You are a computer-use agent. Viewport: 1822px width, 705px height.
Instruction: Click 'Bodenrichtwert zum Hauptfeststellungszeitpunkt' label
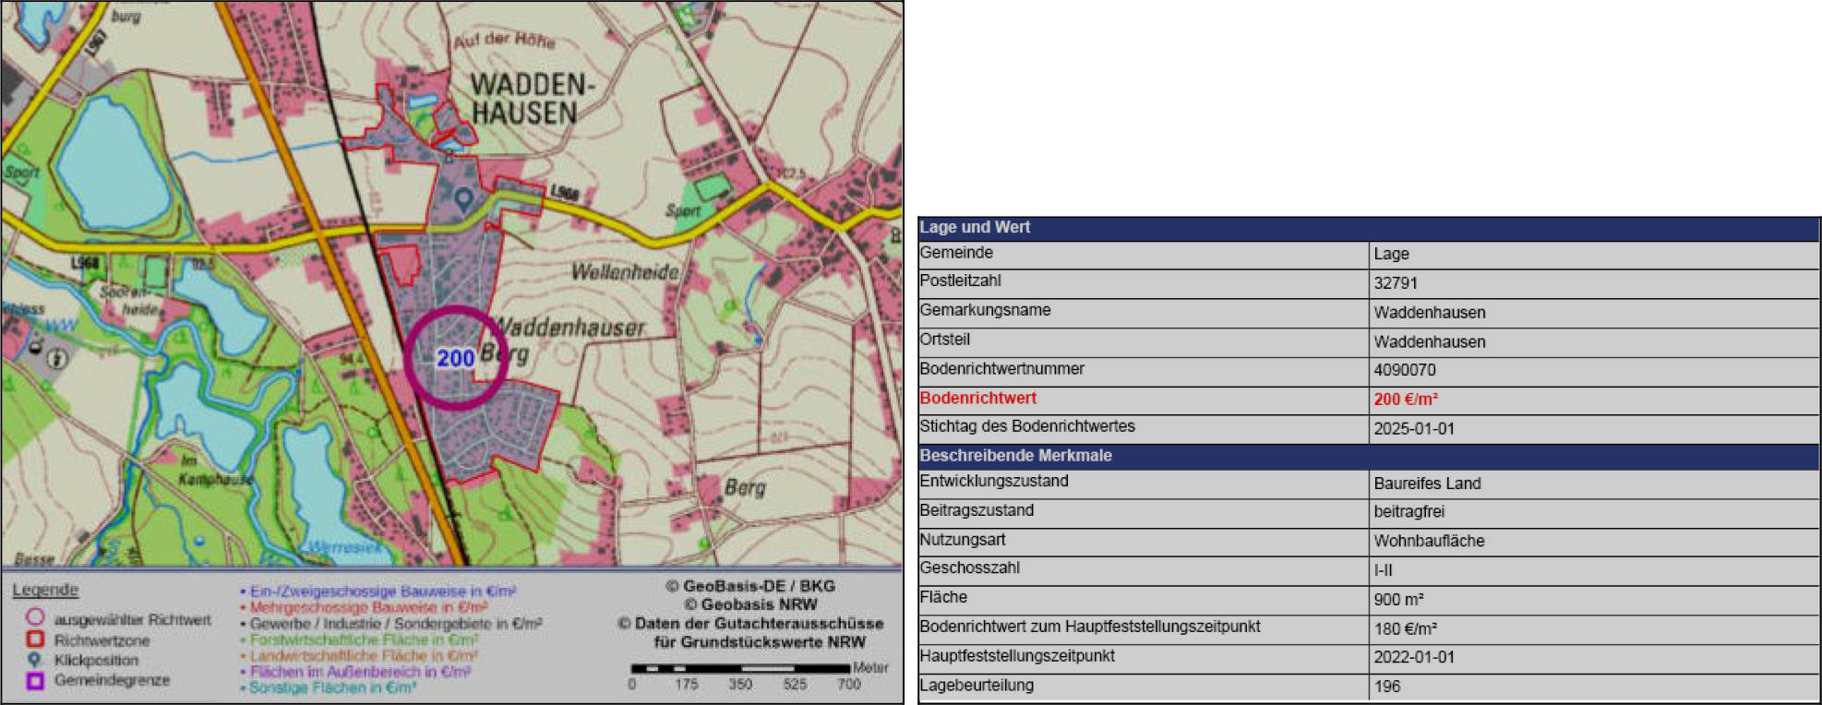click(x=1089, y=627)
